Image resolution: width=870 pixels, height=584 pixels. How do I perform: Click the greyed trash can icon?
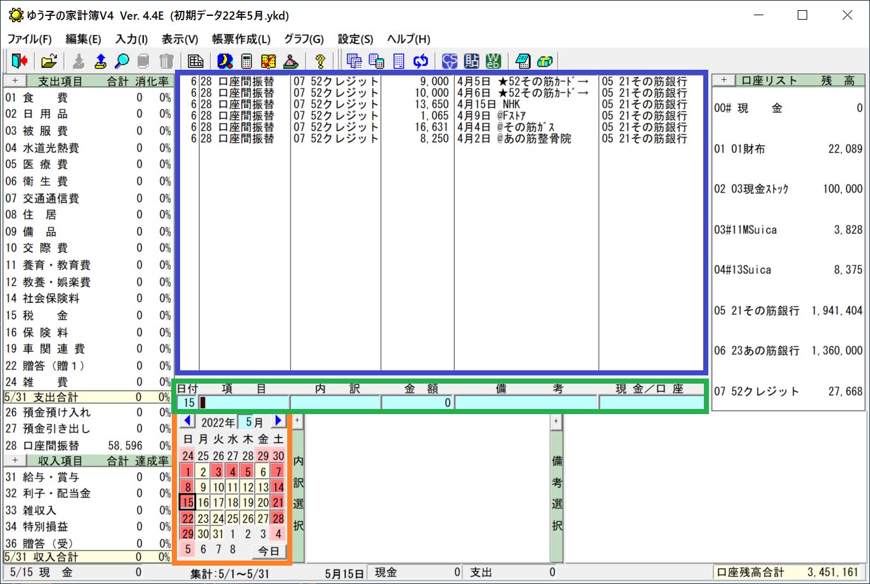[166, 61]
